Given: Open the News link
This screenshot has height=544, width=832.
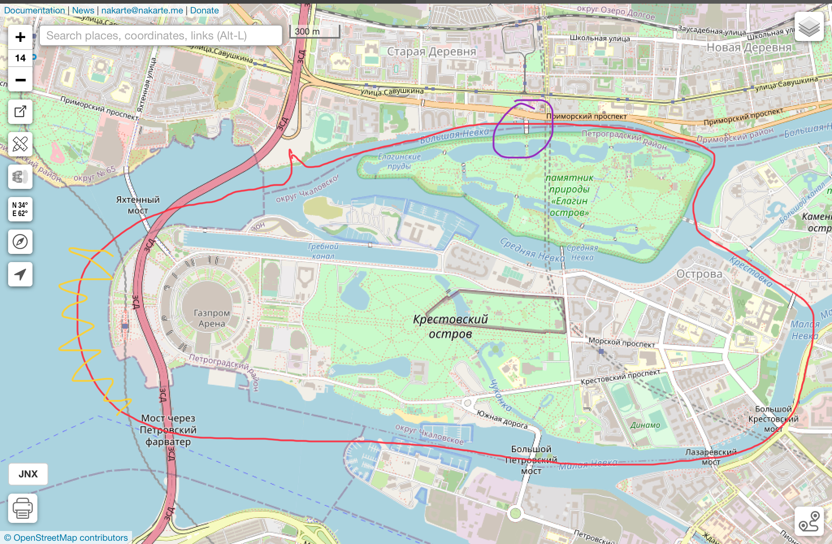Looking at the screenshot, I should click(83, 11).
